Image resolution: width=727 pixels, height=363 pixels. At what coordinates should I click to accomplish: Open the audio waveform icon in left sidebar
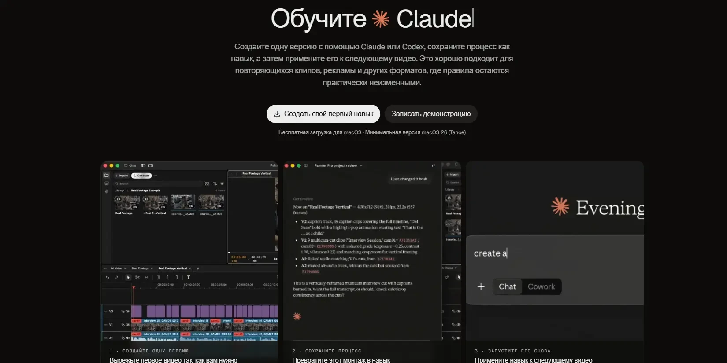106,191
